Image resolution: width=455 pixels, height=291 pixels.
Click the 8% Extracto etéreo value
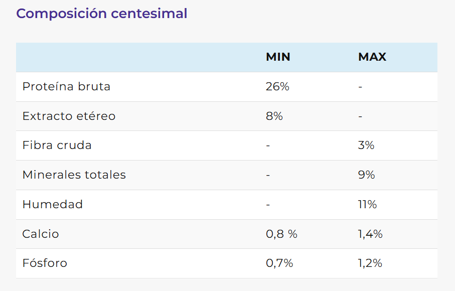coord(274,116)
